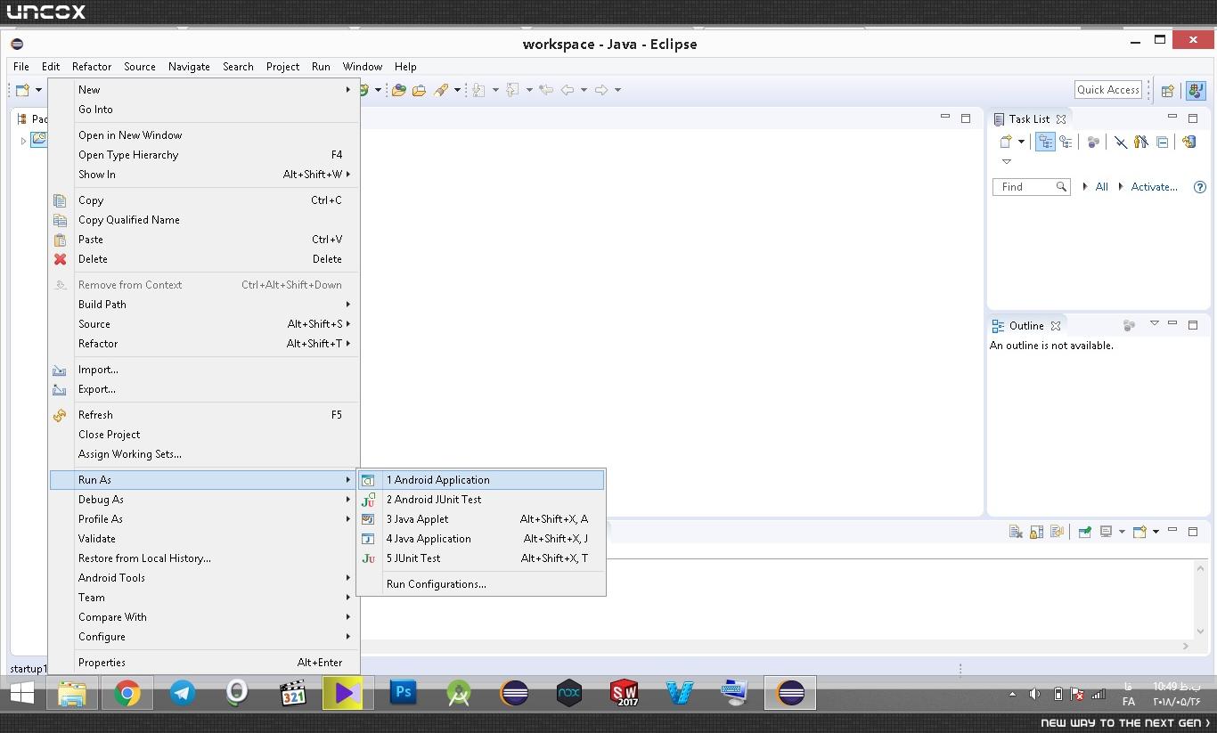Open the Back history dropdown arrow
The height and width of the screenshot is (733, 1217).
pos(584,90)
